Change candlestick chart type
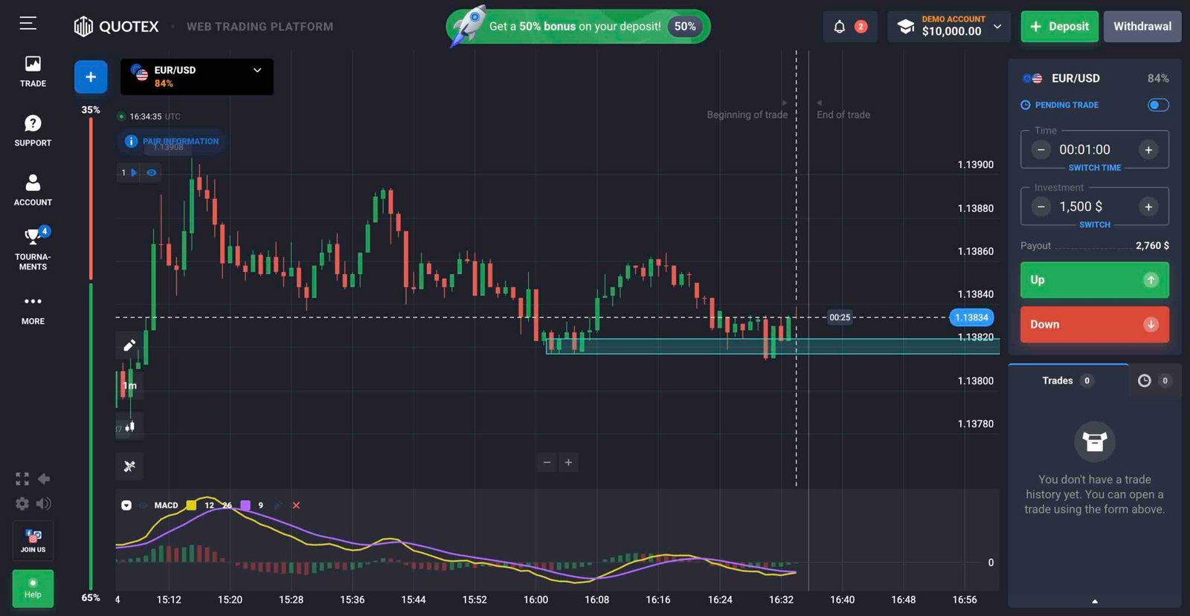The width and height of the screenshot is (1190, 616). pos(130,427)
